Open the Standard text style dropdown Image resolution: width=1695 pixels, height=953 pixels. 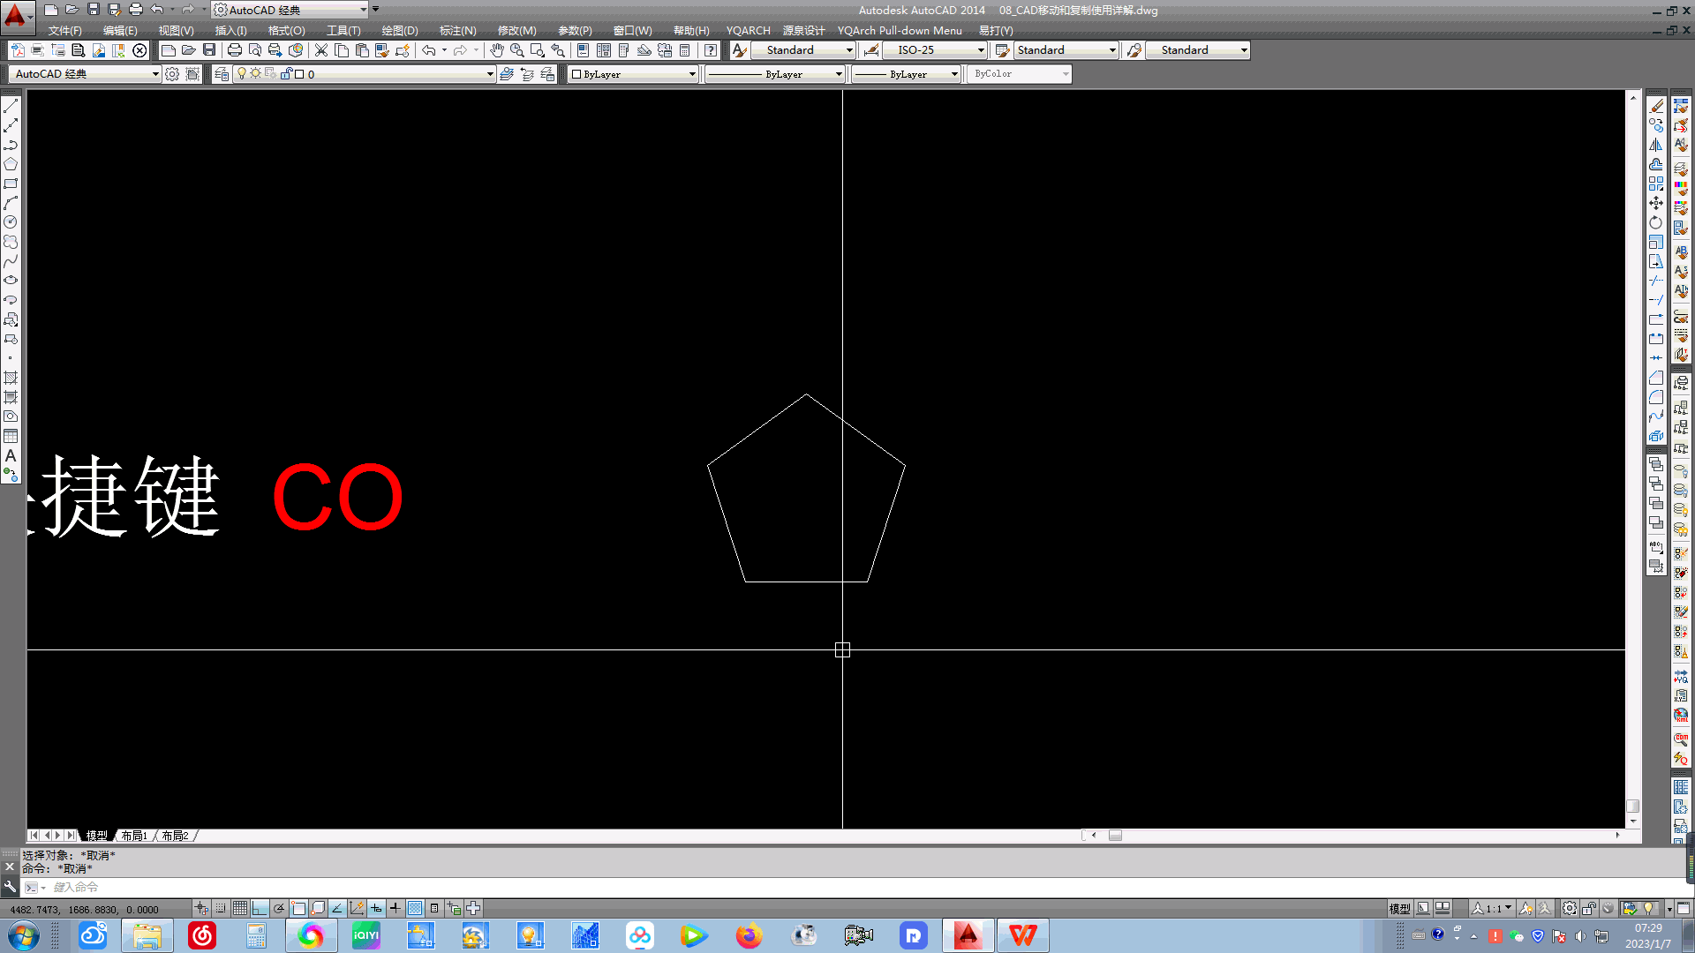(x=803, y=50)
